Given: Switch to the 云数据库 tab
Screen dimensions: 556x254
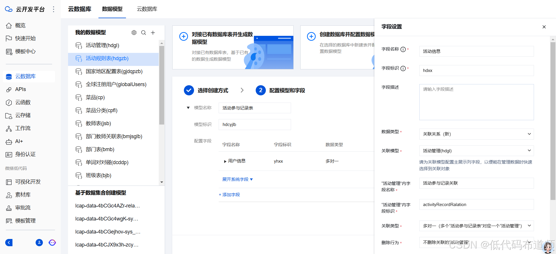Looking at the screenshot, I should [x=147, y=9].
